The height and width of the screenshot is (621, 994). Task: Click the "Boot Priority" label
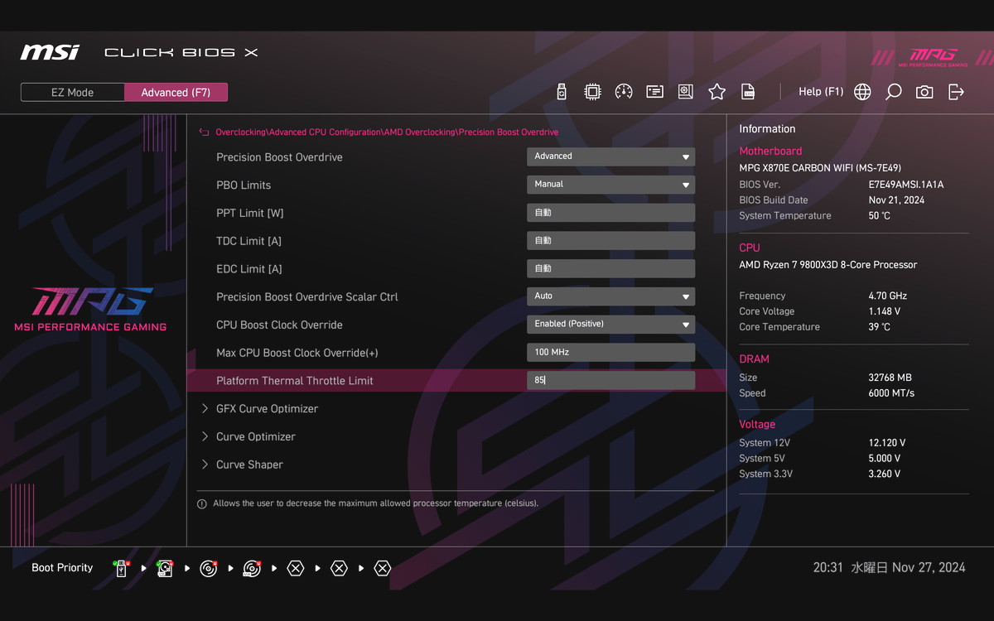click(x=62, y=568)
